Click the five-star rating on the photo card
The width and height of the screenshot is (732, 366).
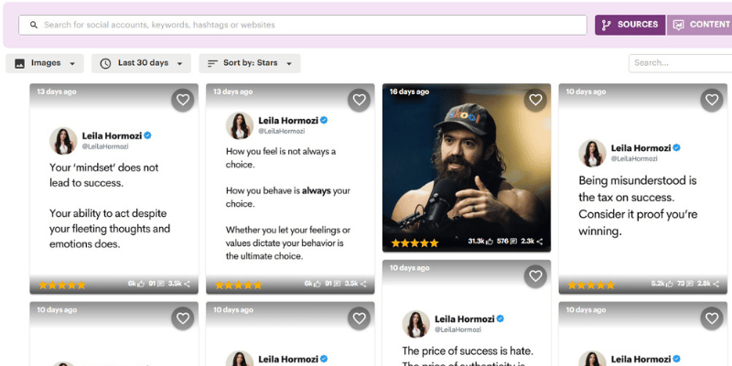[415, 242]
